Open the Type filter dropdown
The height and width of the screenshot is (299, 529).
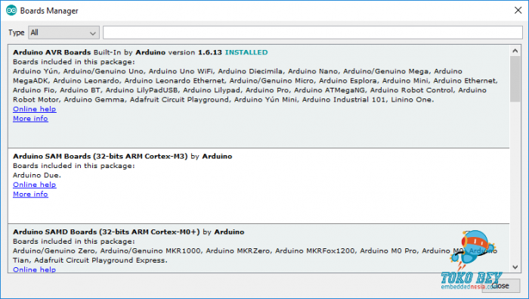(x=63, y=33)
